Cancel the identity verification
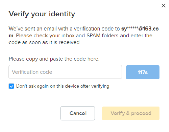Viewport: 169px width, 132px height. coord(78,113)
